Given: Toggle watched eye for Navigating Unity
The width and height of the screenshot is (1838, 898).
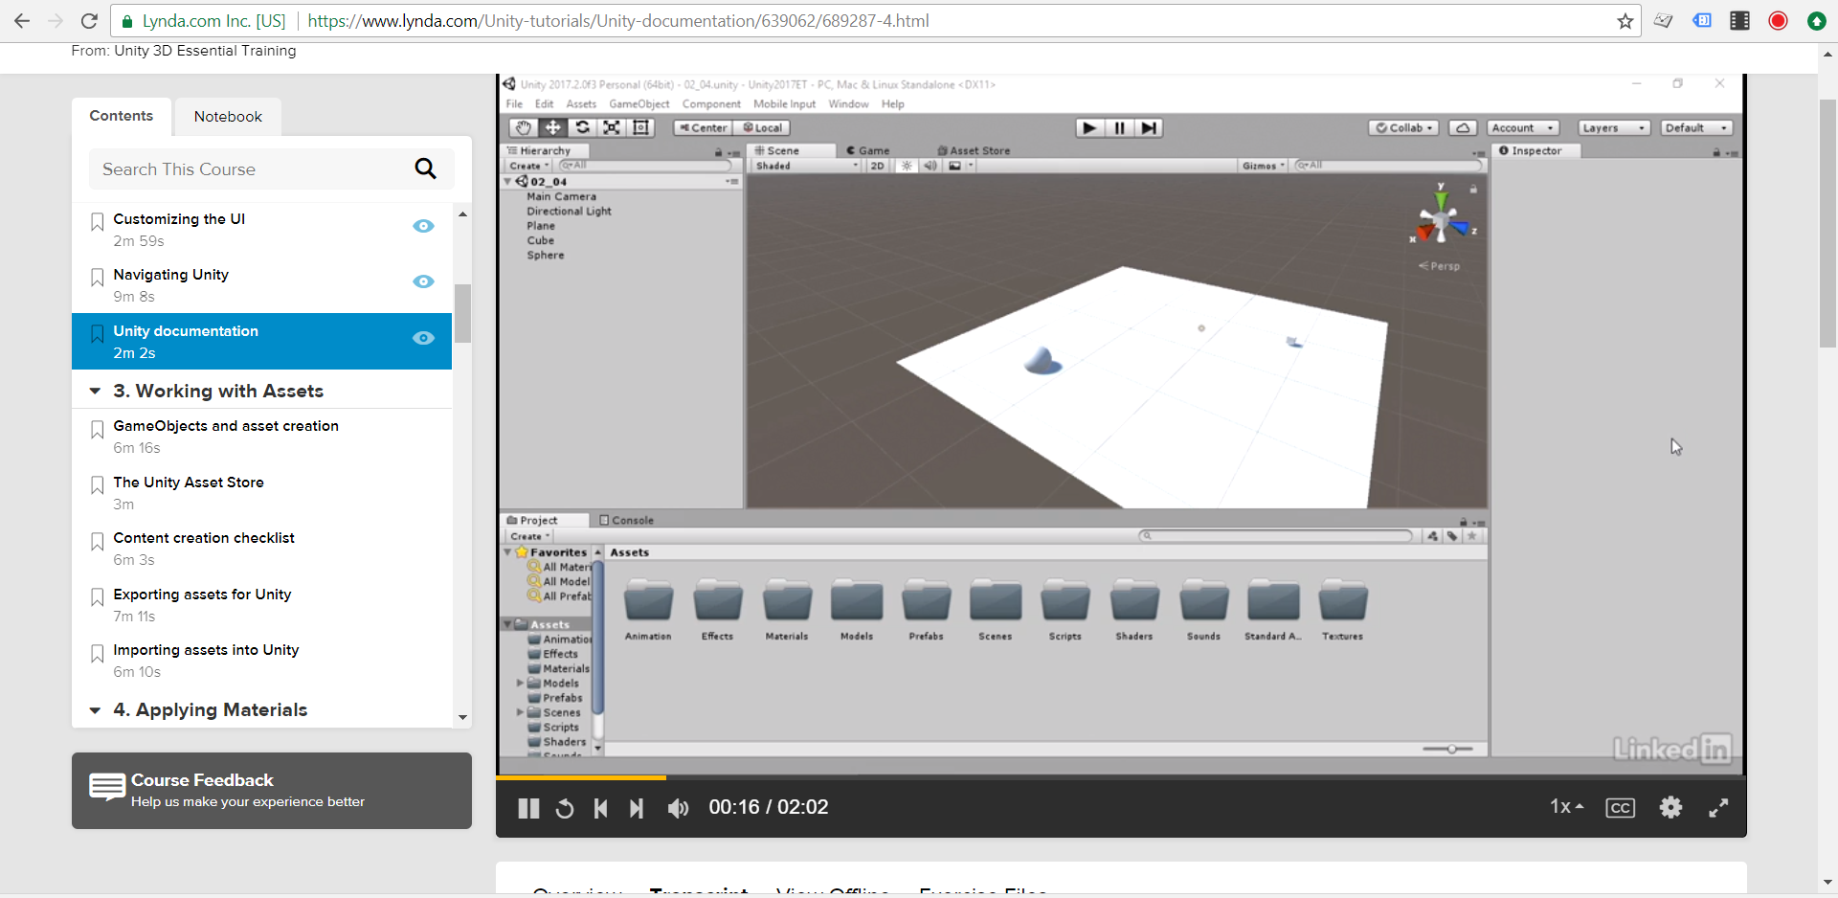Looking at the screenshot, I should coord(423,281).
